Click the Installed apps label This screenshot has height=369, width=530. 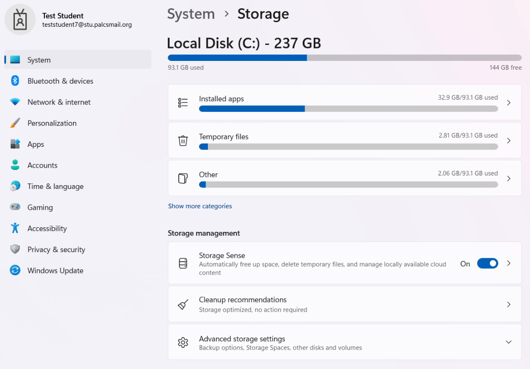click(x=221, y=99)
